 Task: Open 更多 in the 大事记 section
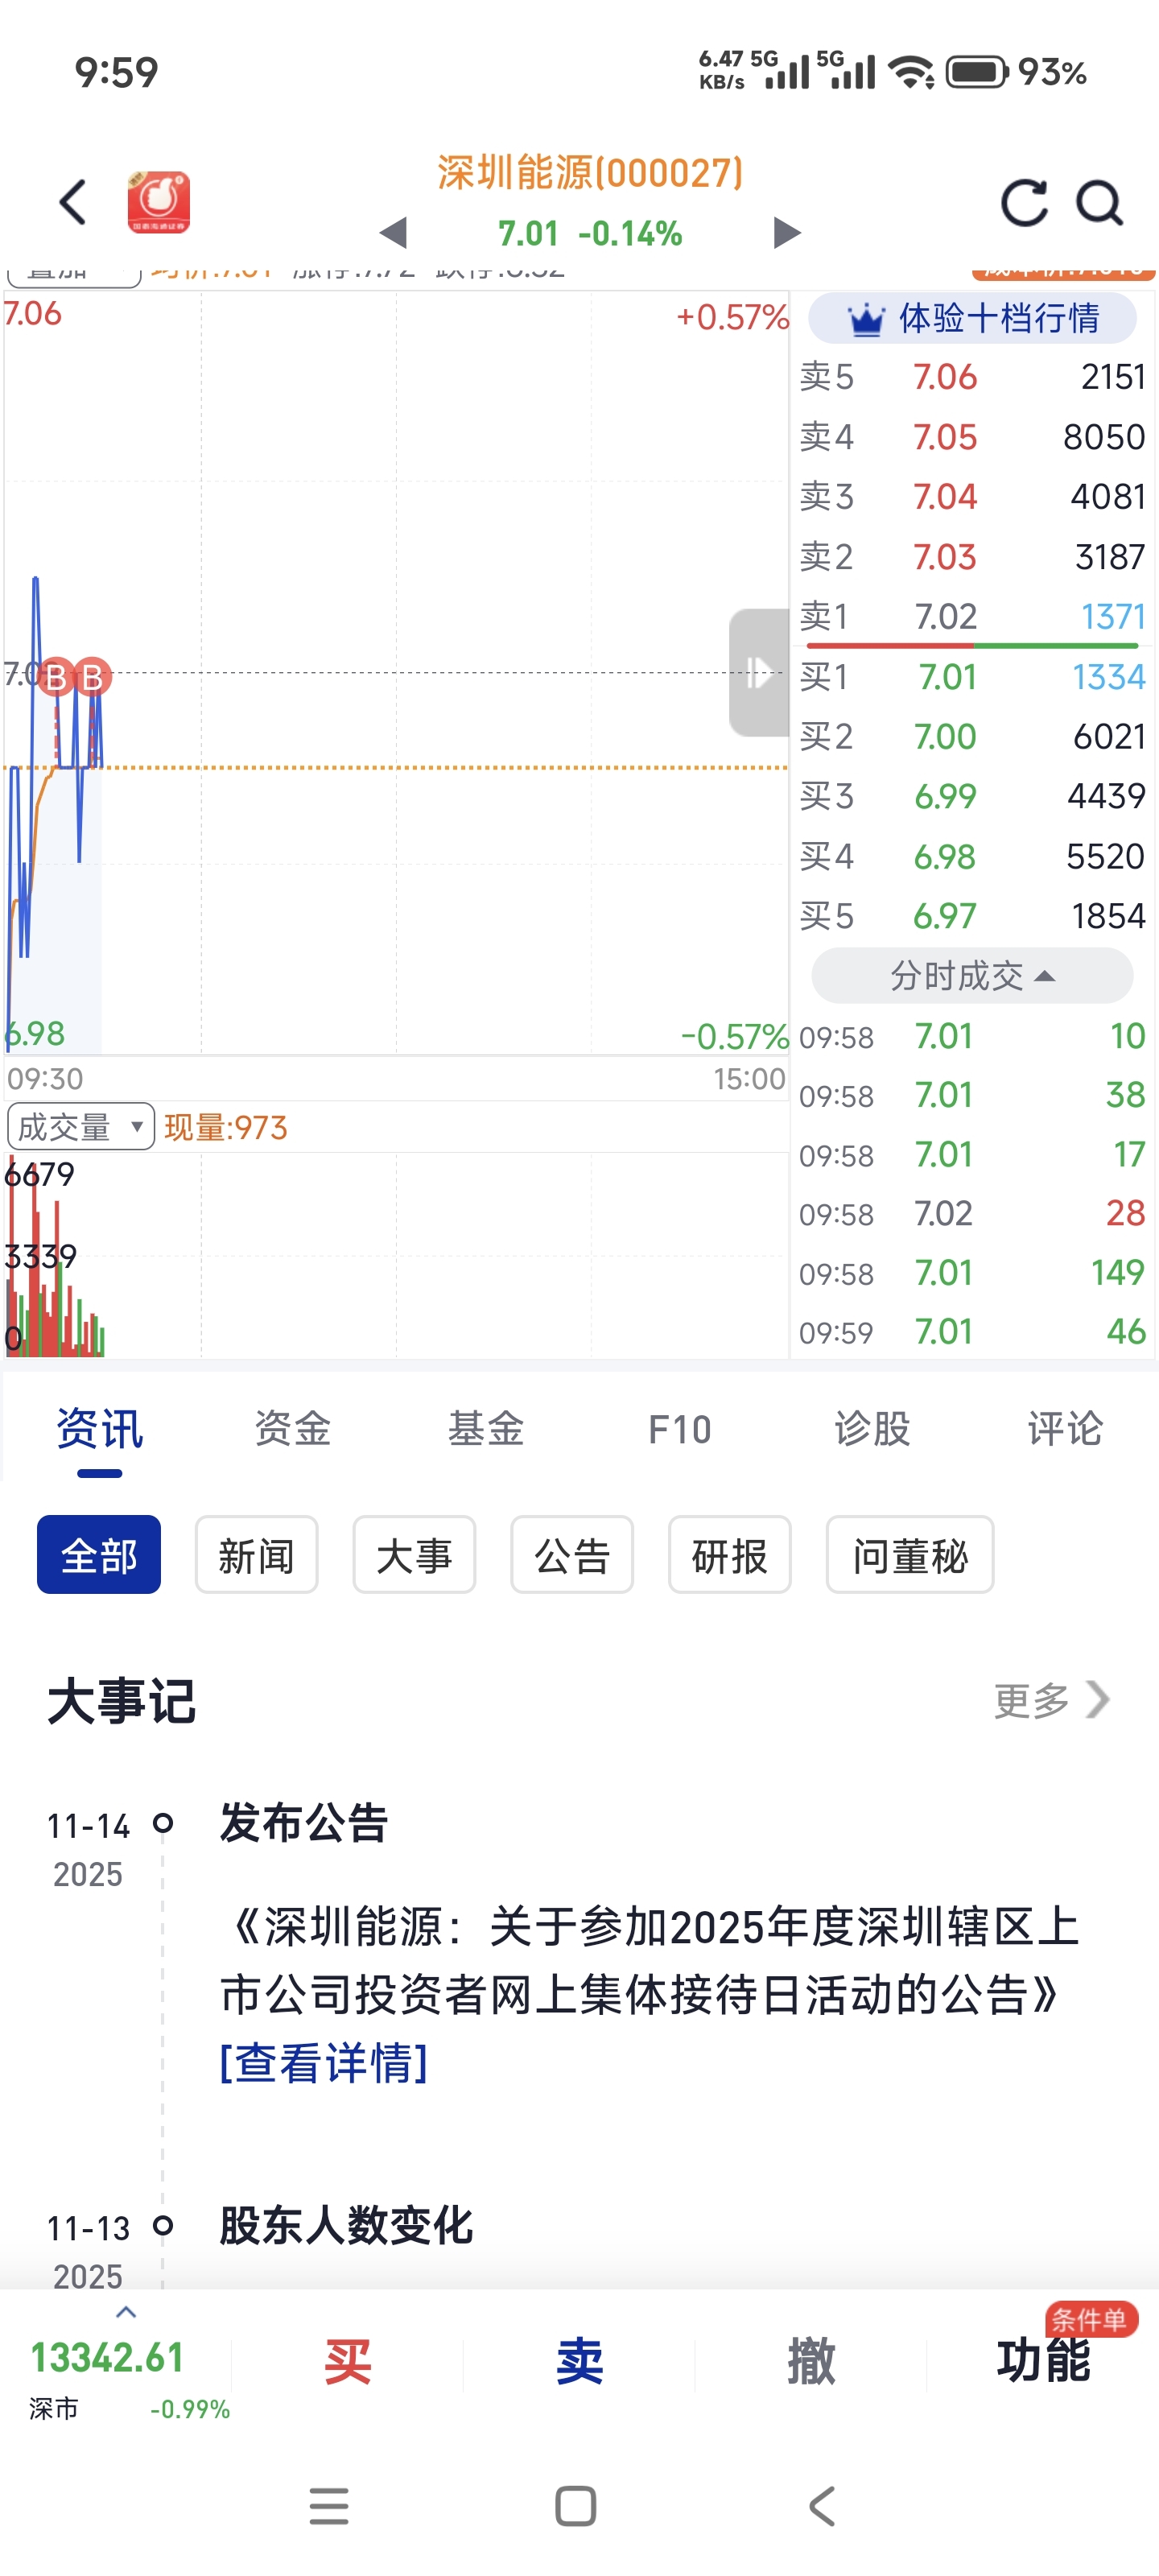click(x=1051, y=1700)
